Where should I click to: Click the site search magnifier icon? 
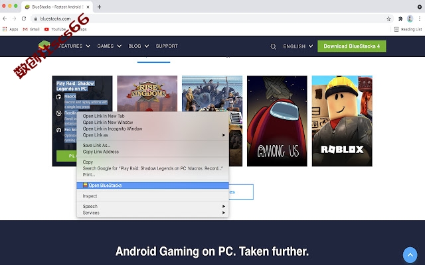(x=273, y=46)
